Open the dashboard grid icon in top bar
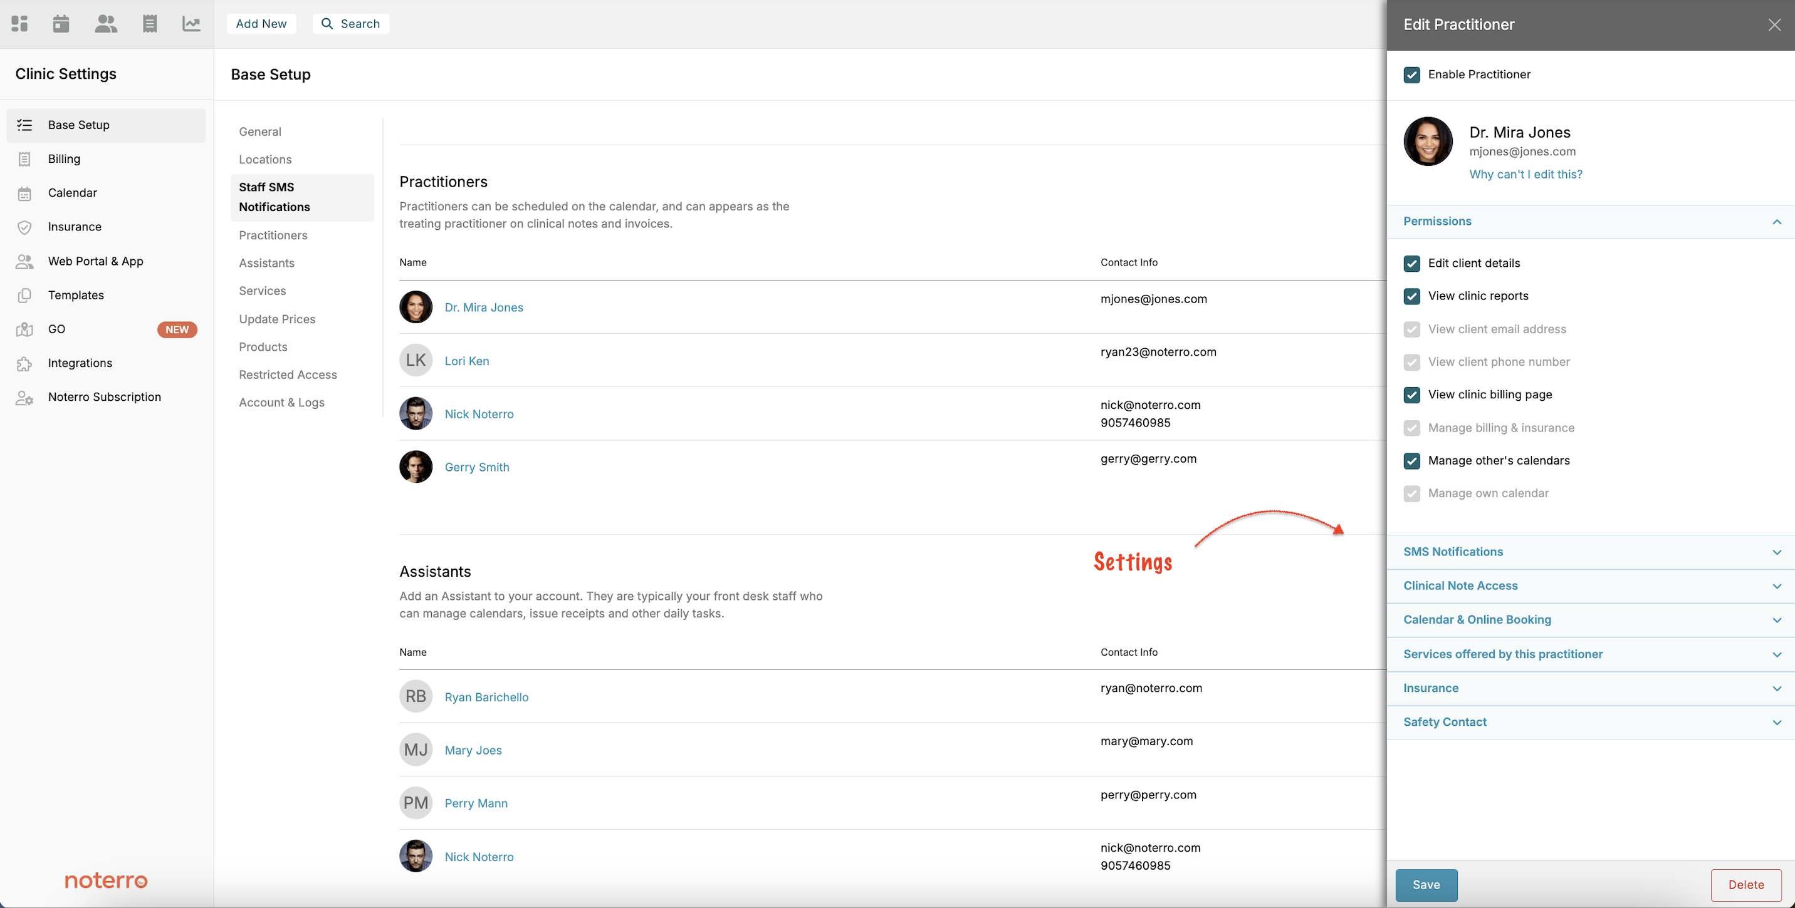1795x908 pixels. pos(19,24)
